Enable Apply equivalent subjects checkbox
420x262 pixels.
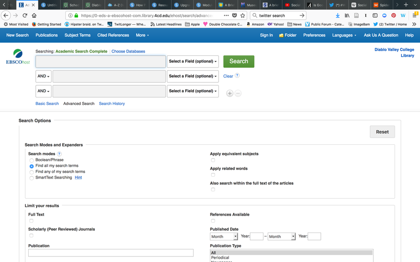[213, 160]
